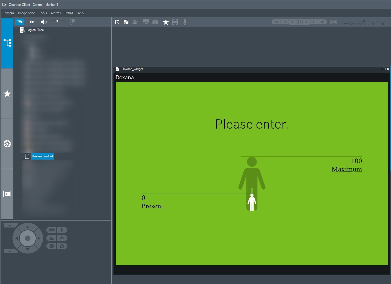Open the instant playback mode icon
Screen dimensions: 391x284
32,22
